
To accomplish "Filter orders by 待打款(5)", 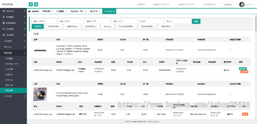I will tap(108, 26).
